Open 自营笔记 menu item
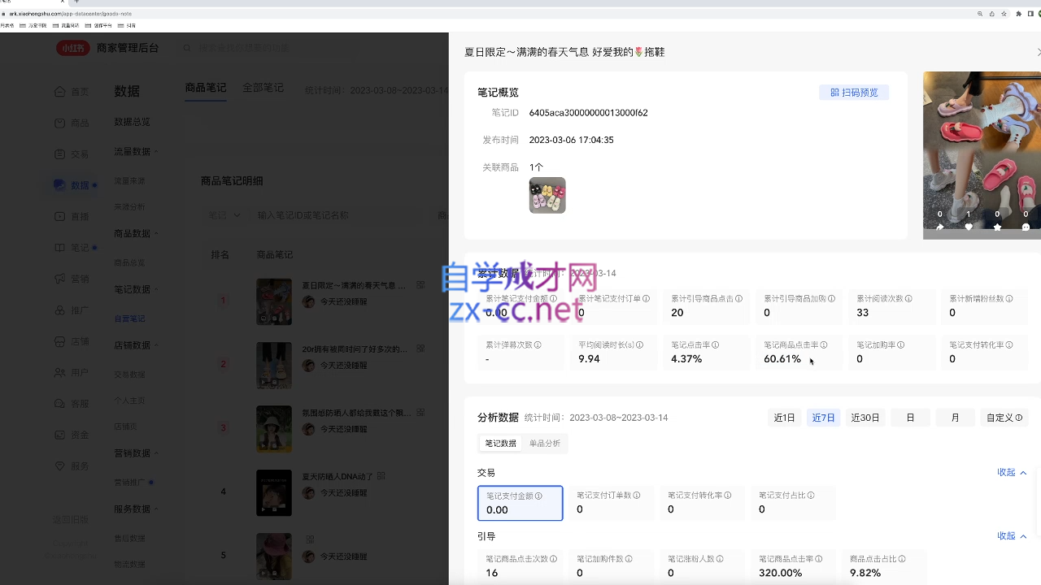The height and width of the screenshot is (585, 1041). [129, 318]
